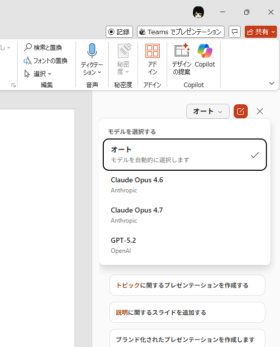Start a new chat with orange compose icon
This screenshot has width=280, height=347.
(241, 111)
